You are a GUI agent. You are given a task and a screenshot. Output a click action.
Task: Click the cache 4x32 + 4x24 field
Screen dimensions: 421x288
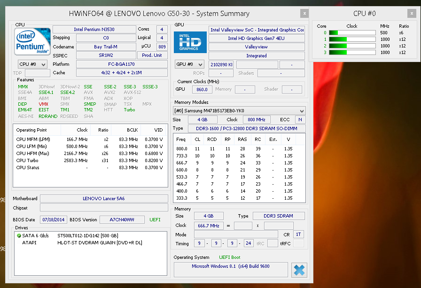click(x=122, y=73)
